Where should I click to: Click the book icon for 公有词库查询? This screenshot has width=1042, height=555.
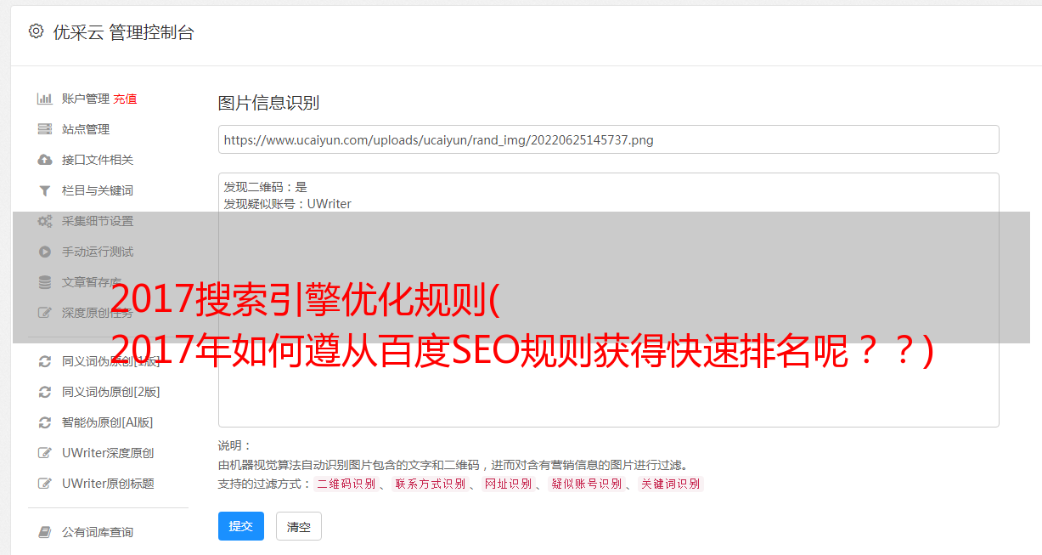[x=45, y=532]
